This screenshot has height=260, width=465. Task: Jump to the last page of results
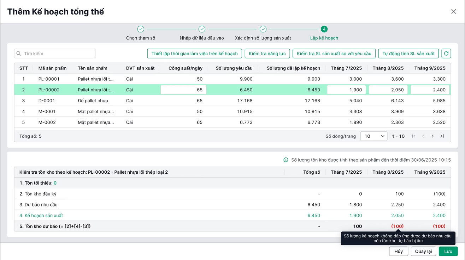(x=442, y=136)
